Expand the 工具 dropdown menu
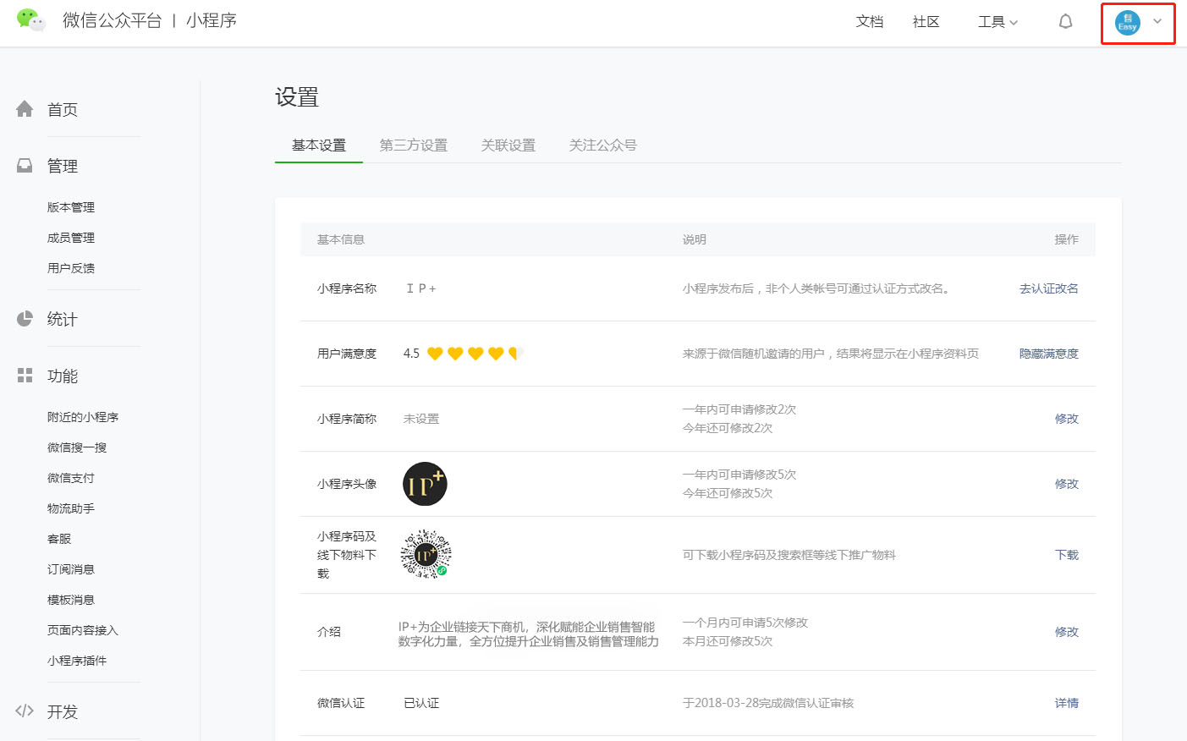The width and height of the screenshot is (1187, 741). (x=997, y=22)
